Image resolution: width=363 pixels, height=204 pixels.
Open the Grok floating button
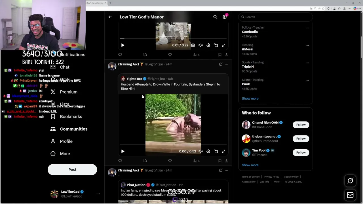point(350,181)
